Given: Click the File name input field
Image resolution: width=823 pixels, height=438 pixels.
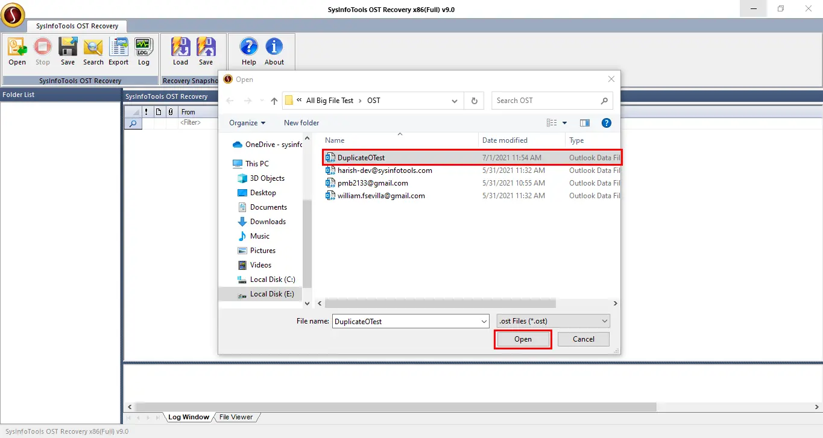Looking at the screenshot, I should point(406,322).
